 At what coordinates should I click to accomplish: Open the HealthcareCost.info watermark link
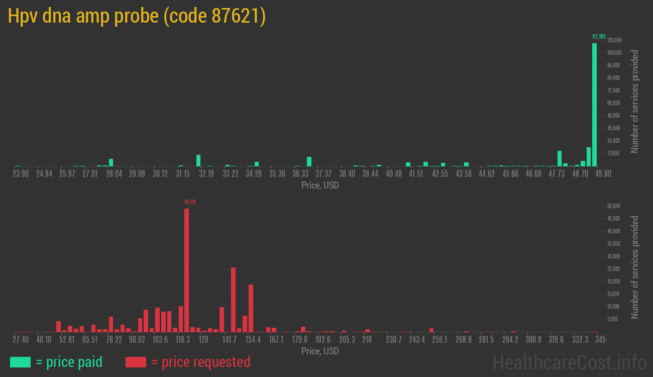569,362
